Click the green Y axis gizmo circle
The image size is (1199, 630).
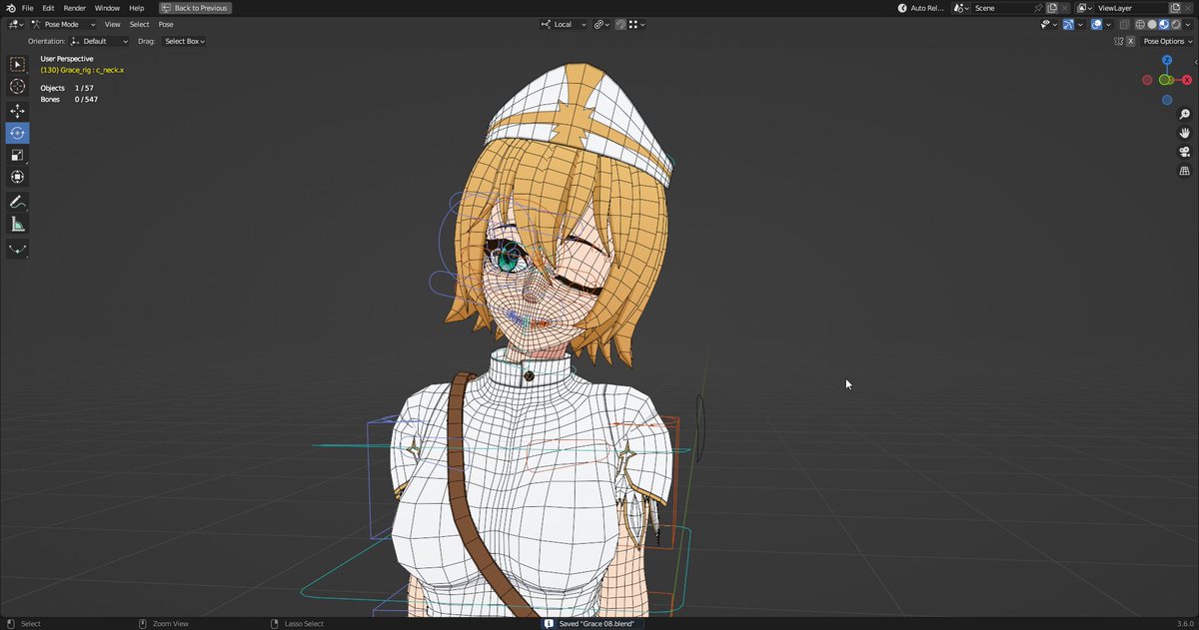[x=1166, y=80]
